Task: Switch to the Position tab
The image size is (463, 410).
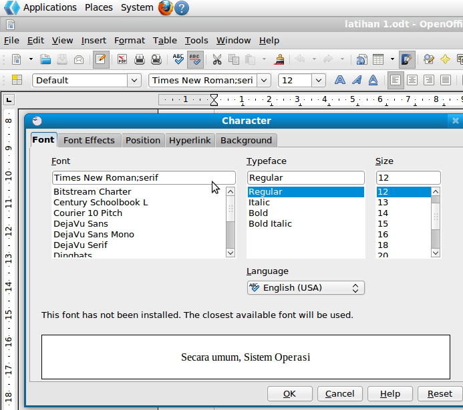Action: point(143,140)
